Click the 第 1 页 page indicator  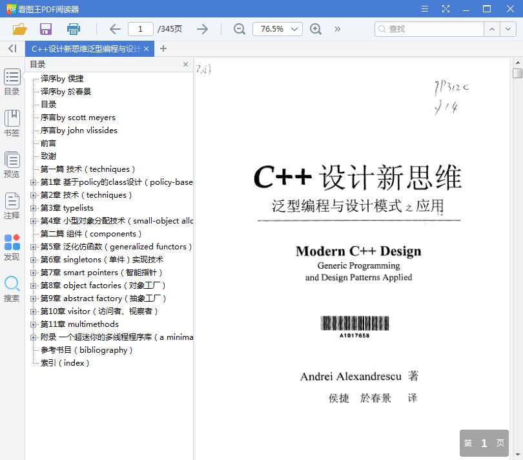pos(484,443)
